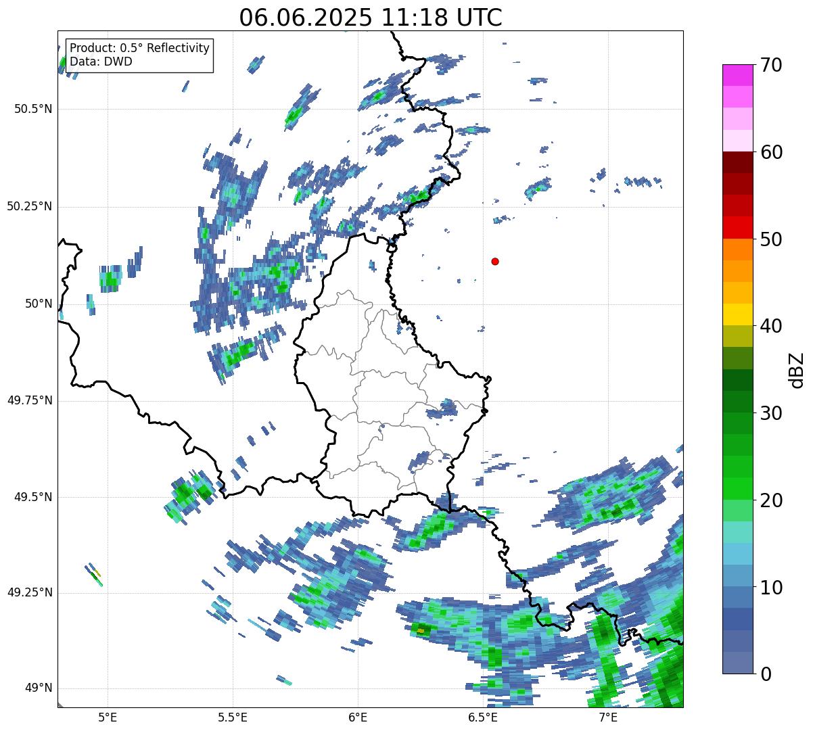Click the 5.5°E longitude label

[x=233, y=717]
